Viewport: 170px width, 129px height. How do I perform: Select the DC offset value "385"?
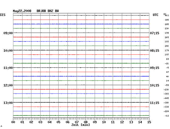pyautogui.click(x=167, y=20)
